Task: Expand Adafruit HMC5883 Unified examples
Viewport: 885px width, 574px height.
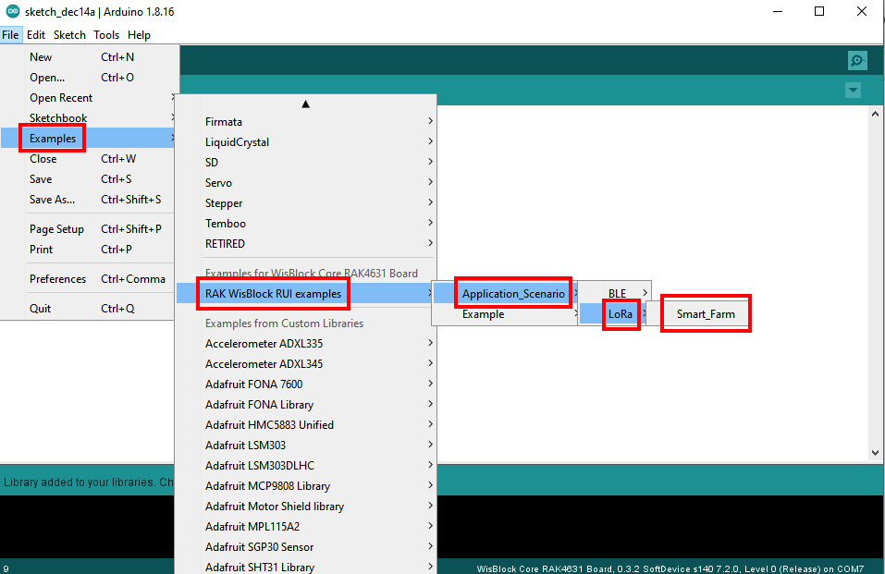Action: 305,424
